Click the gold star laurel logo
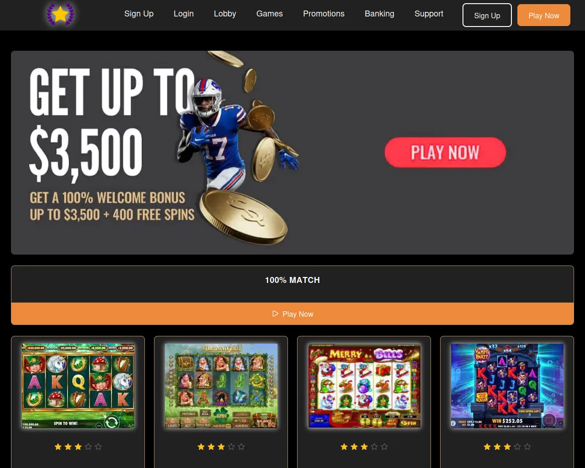585x468 pixels. tap(60, 14)
